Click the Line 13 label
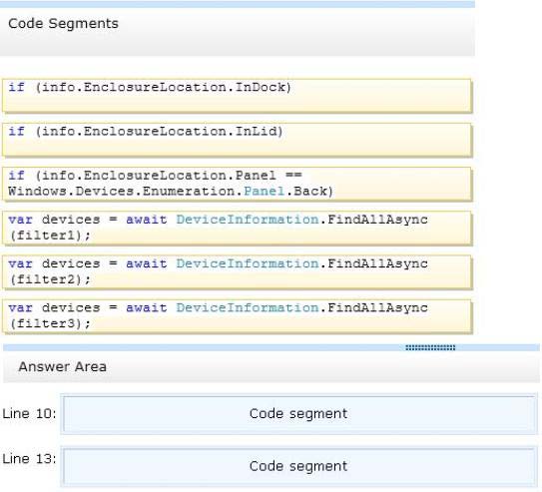 (29, 458)
